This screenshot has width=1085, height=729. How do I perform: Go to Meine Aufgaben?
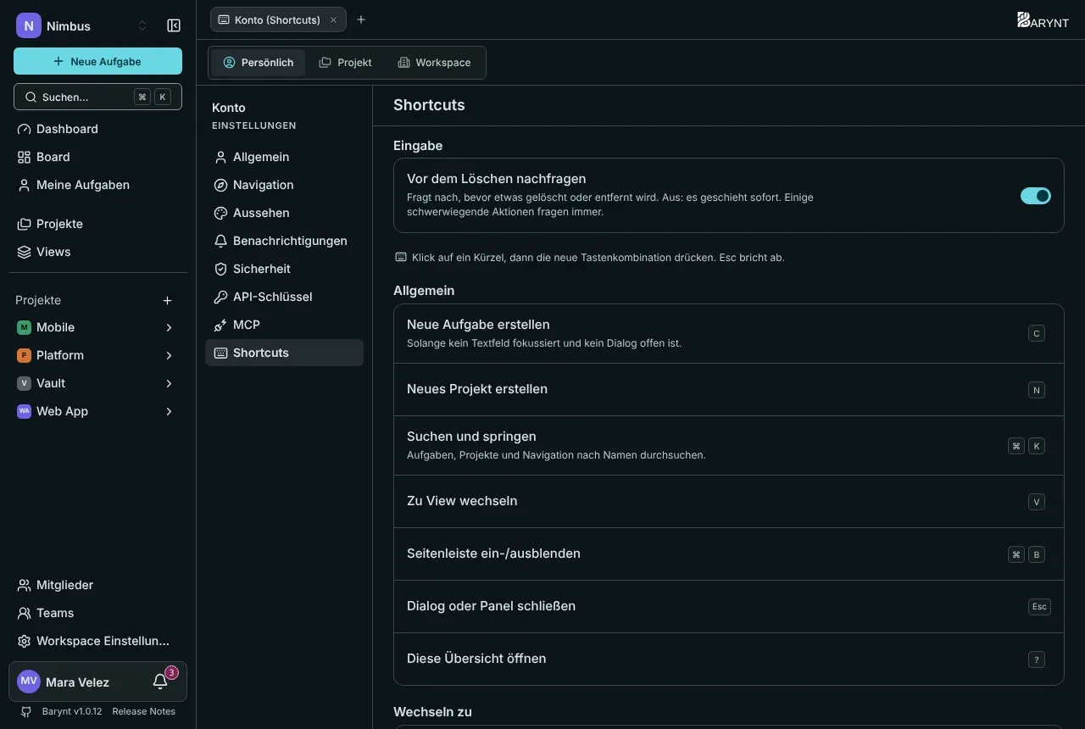click(97, 185)
